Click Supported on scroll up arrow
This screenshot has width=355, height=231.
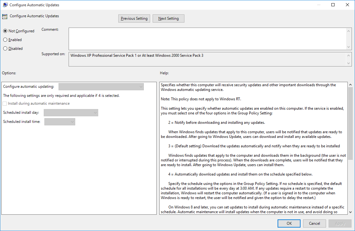coord(348,55)
